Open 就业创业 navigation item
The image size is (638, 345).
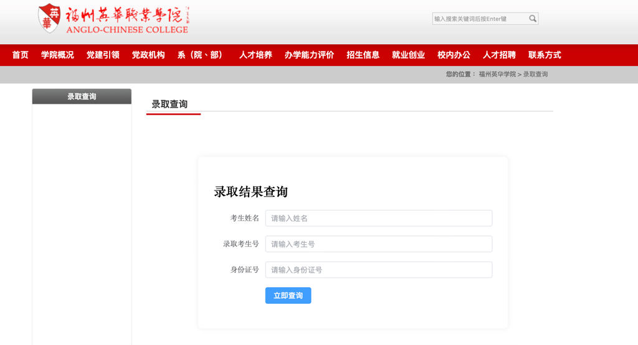(408, 55)
